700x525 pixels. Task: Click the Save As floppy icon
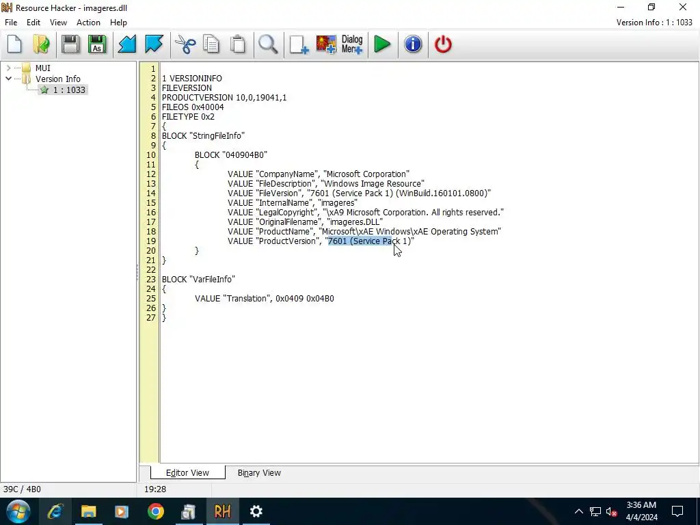(x=97, y=44)
